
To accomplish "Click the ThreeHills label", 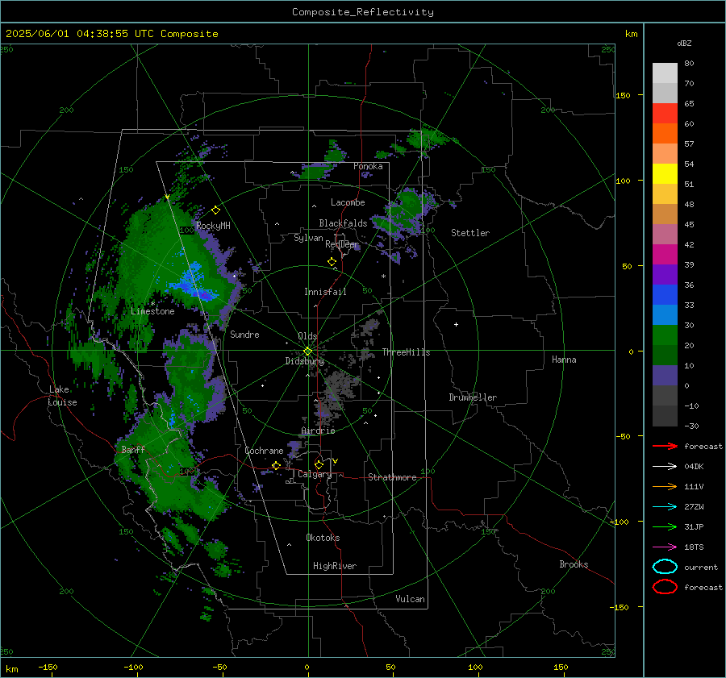I will pos(406,352).
